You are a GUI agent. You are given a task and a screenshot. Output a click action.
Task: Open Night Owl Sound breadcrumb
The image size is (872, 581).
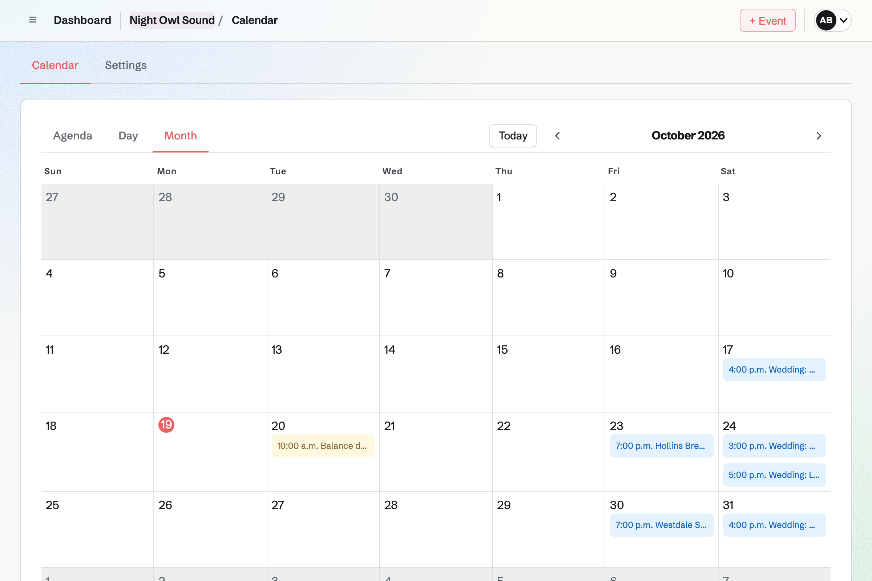tap(172, 20)
